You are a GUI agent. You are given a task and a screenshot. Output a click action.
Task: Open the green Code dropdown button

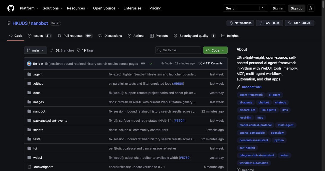point(215,50)
